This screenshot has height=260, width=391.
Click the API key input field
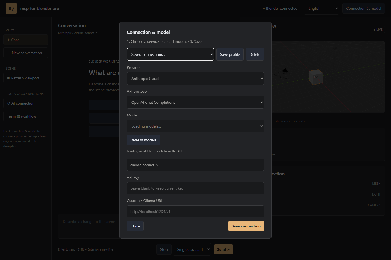pos(195,188)
